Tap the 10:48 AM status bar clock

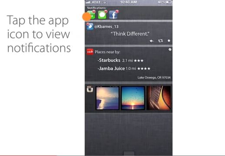pos(128,2)
